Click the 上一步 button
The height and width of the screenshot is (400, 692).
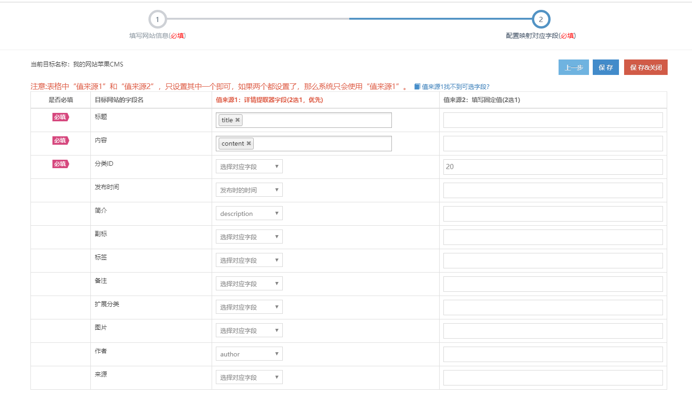pos(574,67)
